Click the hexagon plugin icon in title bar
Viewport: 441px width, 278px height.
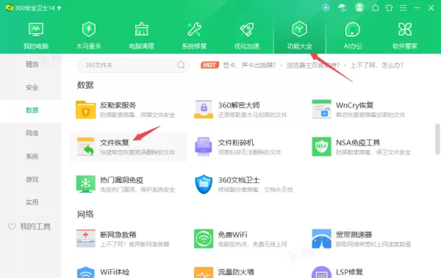(x=375, y=8)
